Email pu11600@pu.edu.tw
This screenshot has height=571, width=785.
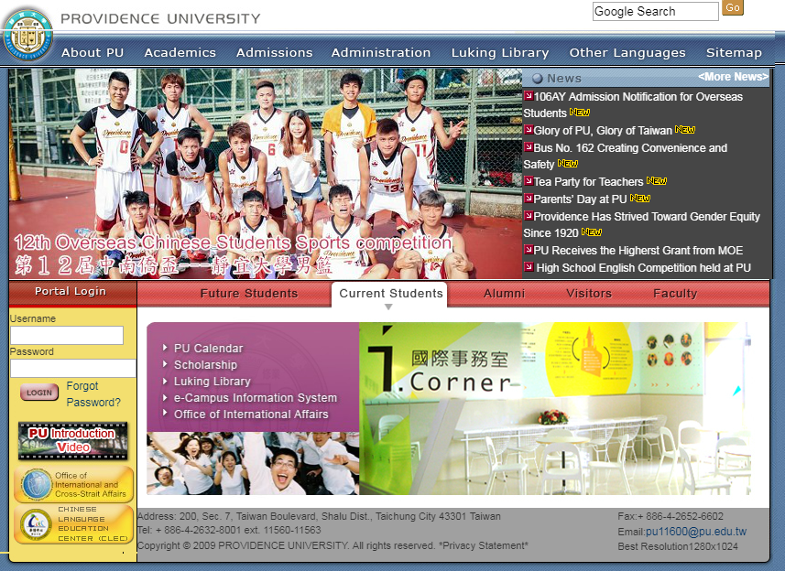696,532
